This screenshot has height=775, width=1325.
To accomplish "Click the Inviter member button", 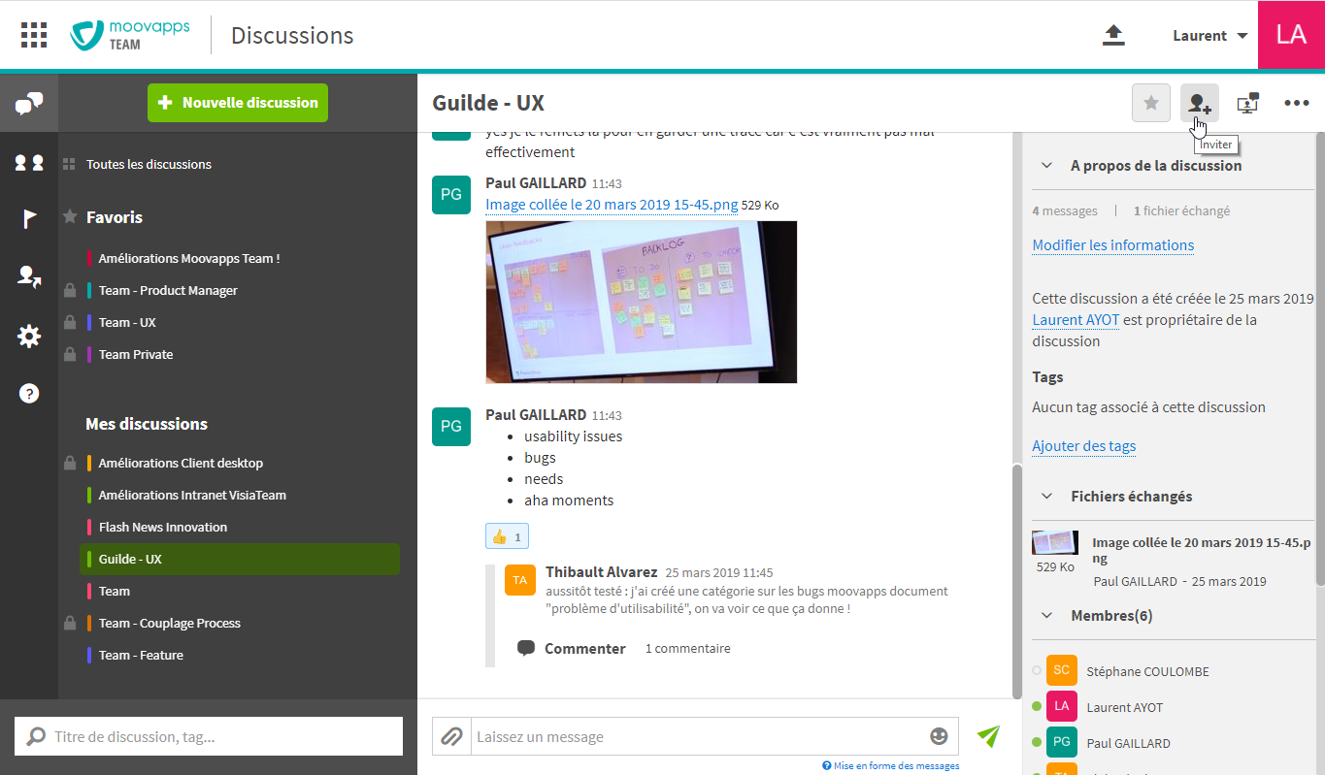I will [x=1200, y=103].
